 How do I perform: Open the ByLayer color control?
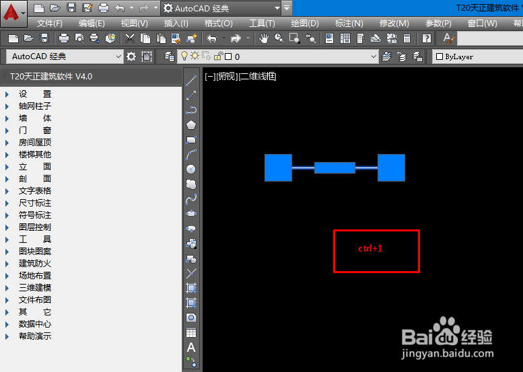tap(478, 57)
